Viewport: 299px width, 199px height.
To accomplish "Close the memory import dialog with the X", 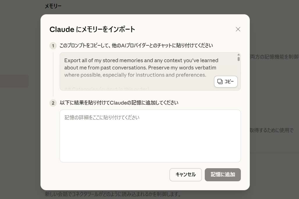I will (x=238, y=29).
